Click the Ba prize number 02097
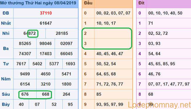191x109 pixels. (x=66, y=44)
